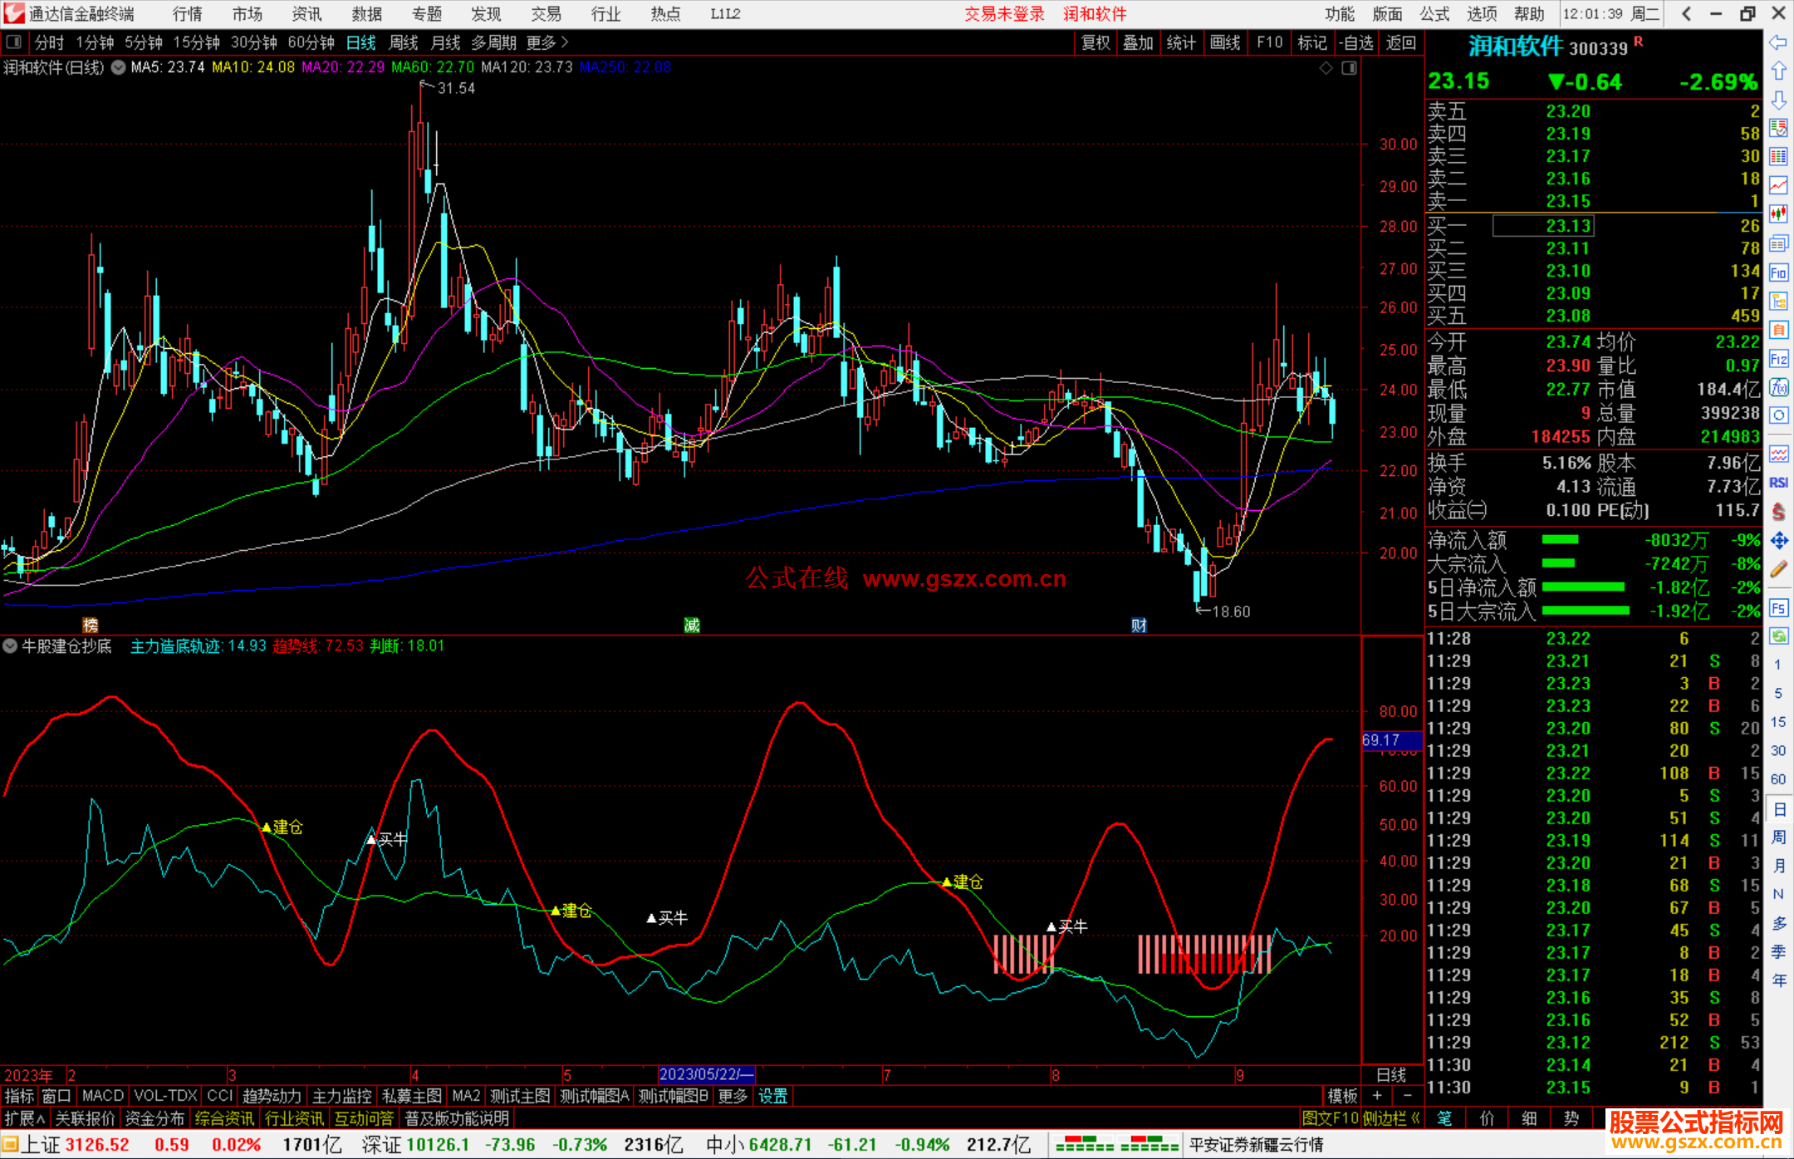Expand the 更多 period options
The image size is (1794, 1159).
point(547,42)
